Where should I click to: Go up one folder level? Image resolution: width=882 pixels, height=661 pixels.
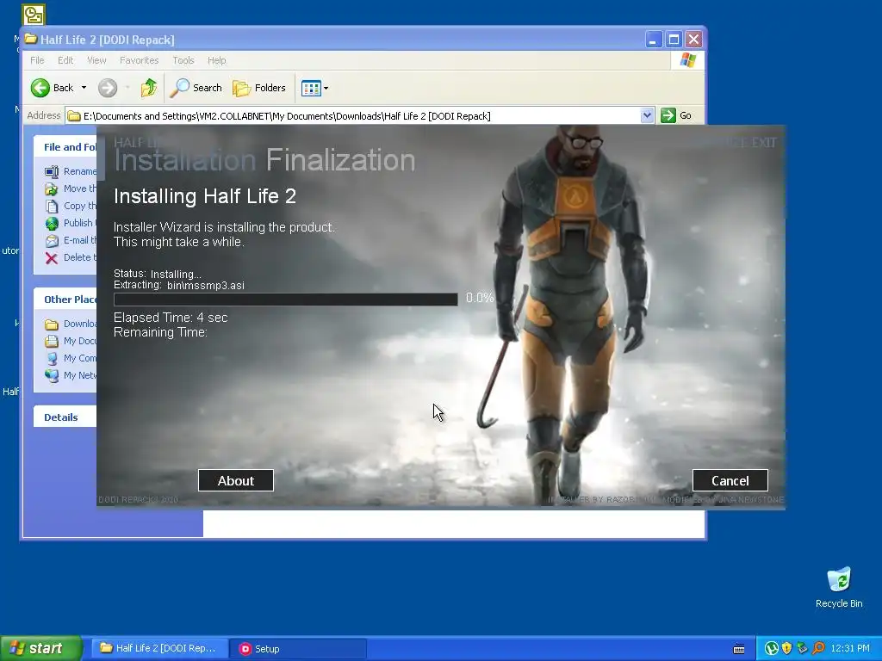coord(148,88)
